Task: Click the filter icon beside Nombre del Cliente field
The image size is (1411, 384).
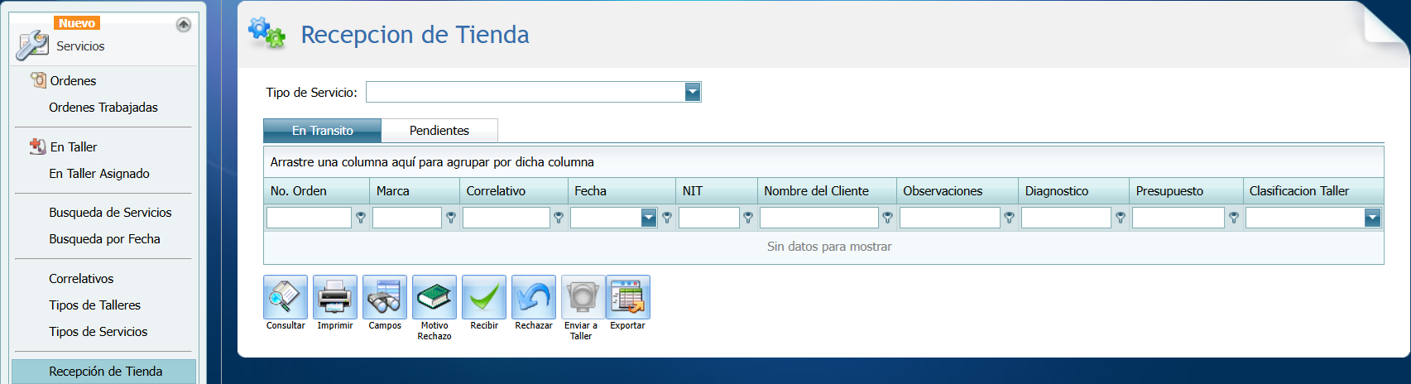Action: coord(887,218)
